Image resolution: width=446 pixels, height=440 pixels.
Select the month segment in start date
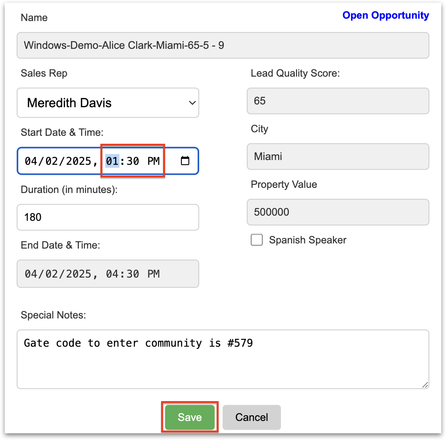pos(31,161)
